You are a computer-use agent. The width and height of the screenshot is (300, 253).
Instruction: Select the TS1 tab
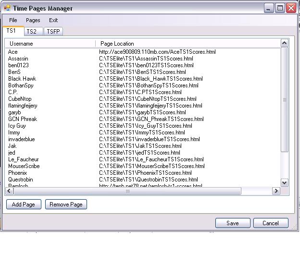point(11,31)
